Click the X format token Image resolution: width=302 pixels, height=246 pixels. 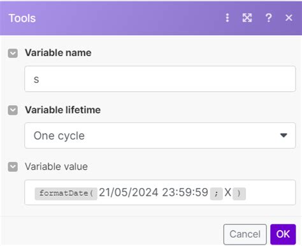pos(227,192)
